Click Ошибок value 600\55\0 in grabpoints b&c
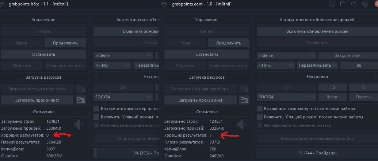The width and height of the screenshot is (378, 161). [54, 156]
